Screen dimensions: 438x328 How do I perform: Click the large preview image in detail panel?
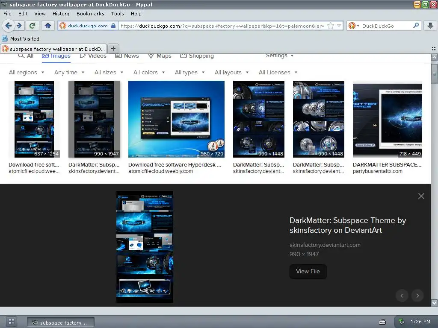click(x=145, y=246)
